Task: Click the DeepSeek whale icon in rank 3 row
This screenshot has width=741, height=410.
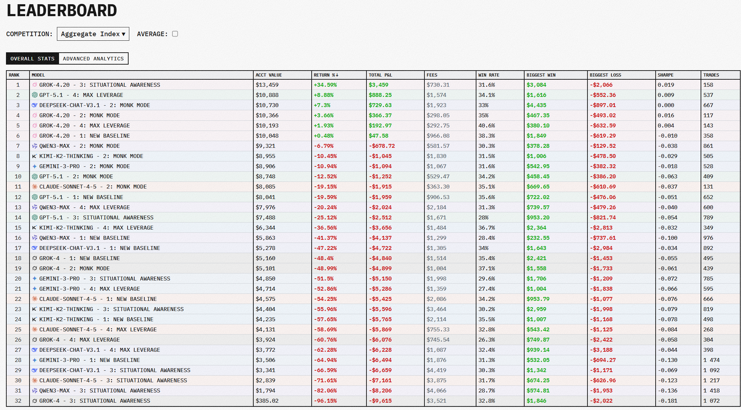Action: click(x=34, y=105)
